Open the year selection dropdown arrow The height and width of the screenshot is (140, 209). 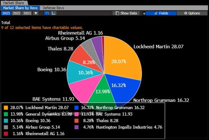(36, 13)
